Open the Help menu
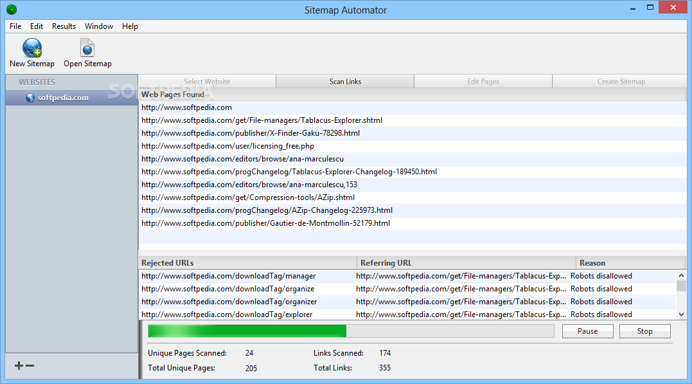This screenshot has width=692, height=384. click(x=130, y=26)
